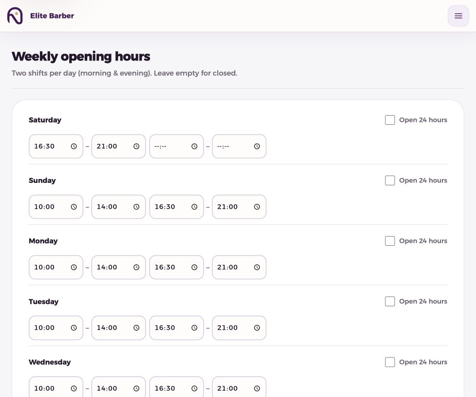
Task: Edit Sunday's 16:30 evening start time
Action: [x=176, y=207]
